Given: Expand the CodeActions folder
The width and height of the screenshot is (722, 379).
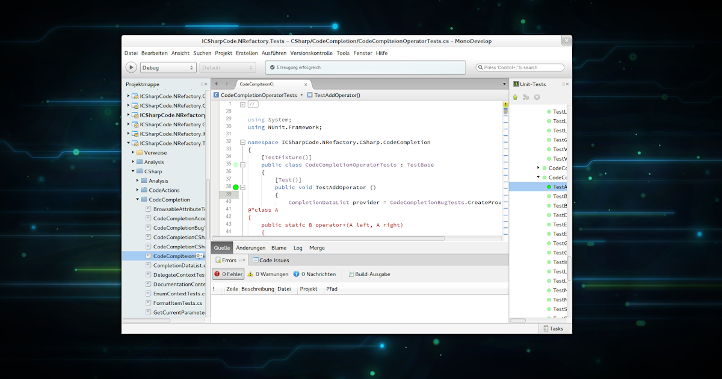Looking at the screenshot, I should click(137, 190).
